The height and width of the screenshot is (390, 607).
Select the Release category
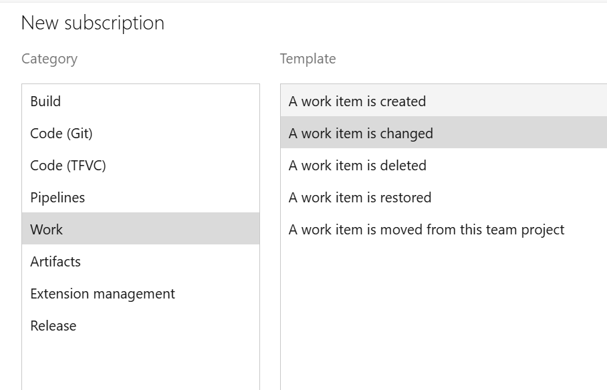(53, 326)
